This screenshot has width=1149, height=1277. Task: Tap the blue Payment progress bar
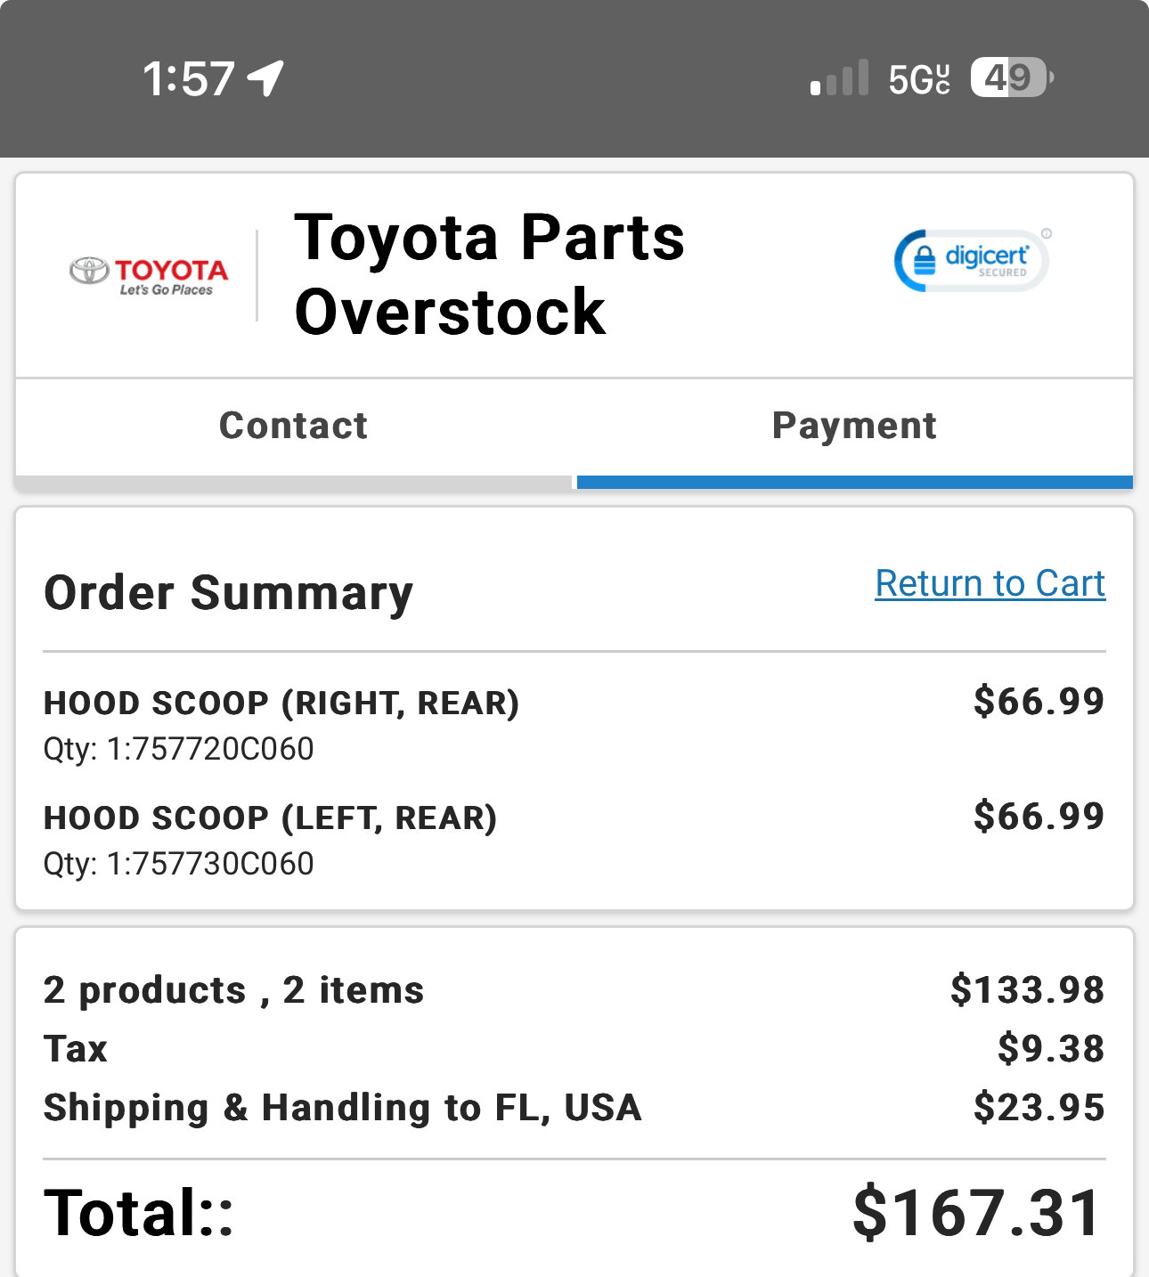click(855, 483)
